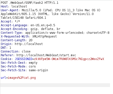Click the POST /WebGoat/SSRF/task2 request line
113x94 pixels.
[29, 3]
